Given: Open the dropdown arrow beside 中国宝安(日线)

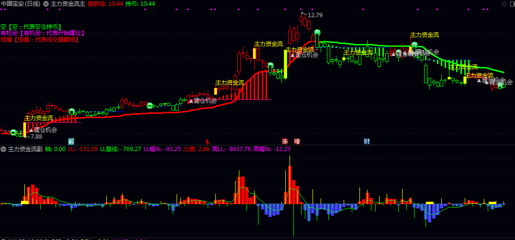Looking at the screenshot, I should pos(45,4).
